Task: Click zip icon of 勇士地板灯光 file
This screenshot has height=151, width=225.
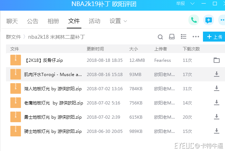Action: [x=16, y=117]
